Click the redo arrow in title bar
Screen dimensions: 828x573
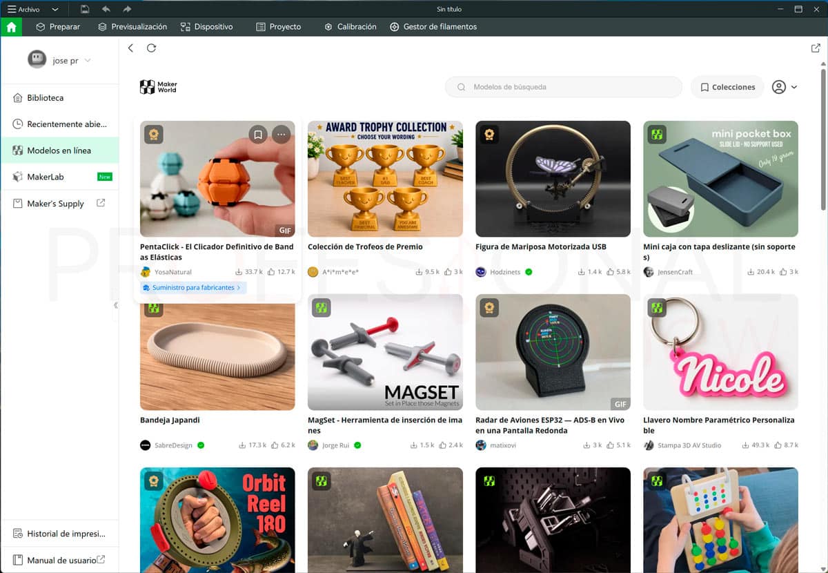[x=126, y=9]
